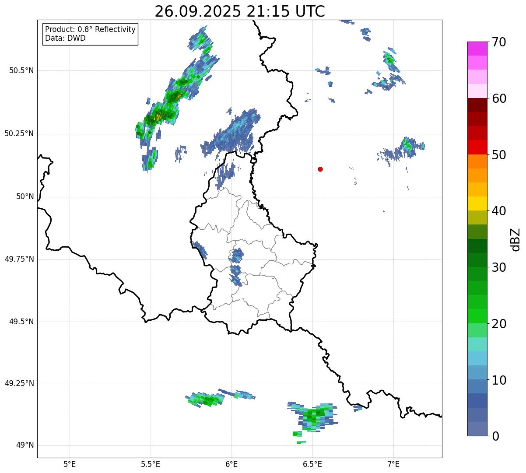This screenshot has width=526, height=473.
Task: Click the 49.25°N latitude label
Action: tap(19, 384)
